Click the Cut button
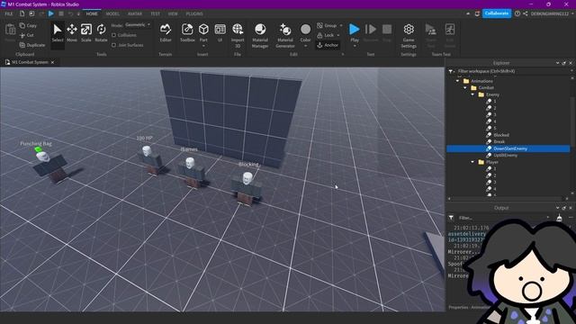 tap(27, 35)
